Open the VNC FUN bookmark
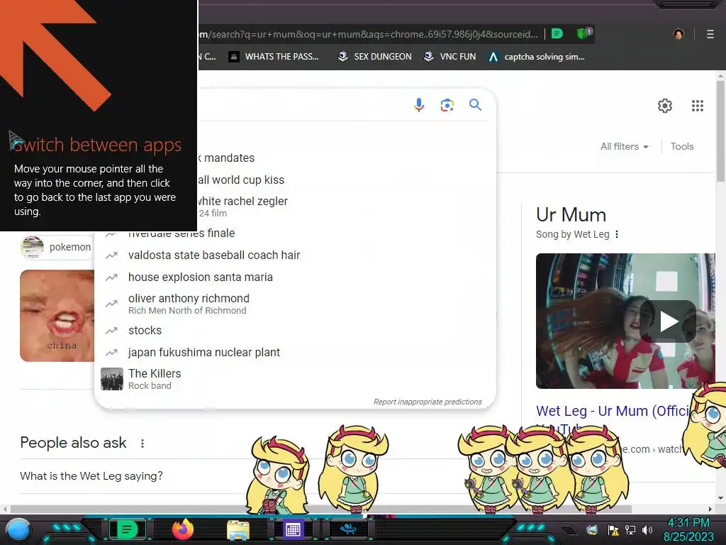726x545 pixels. (x=449, y=57)
